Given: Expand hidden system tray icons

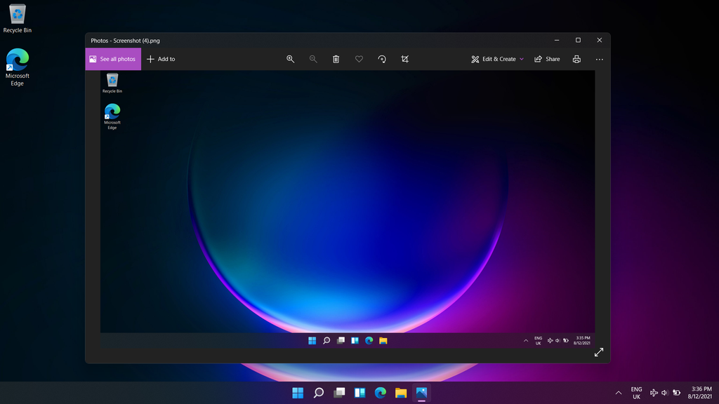Looking at the screenshot, I should tap(619, 393).
